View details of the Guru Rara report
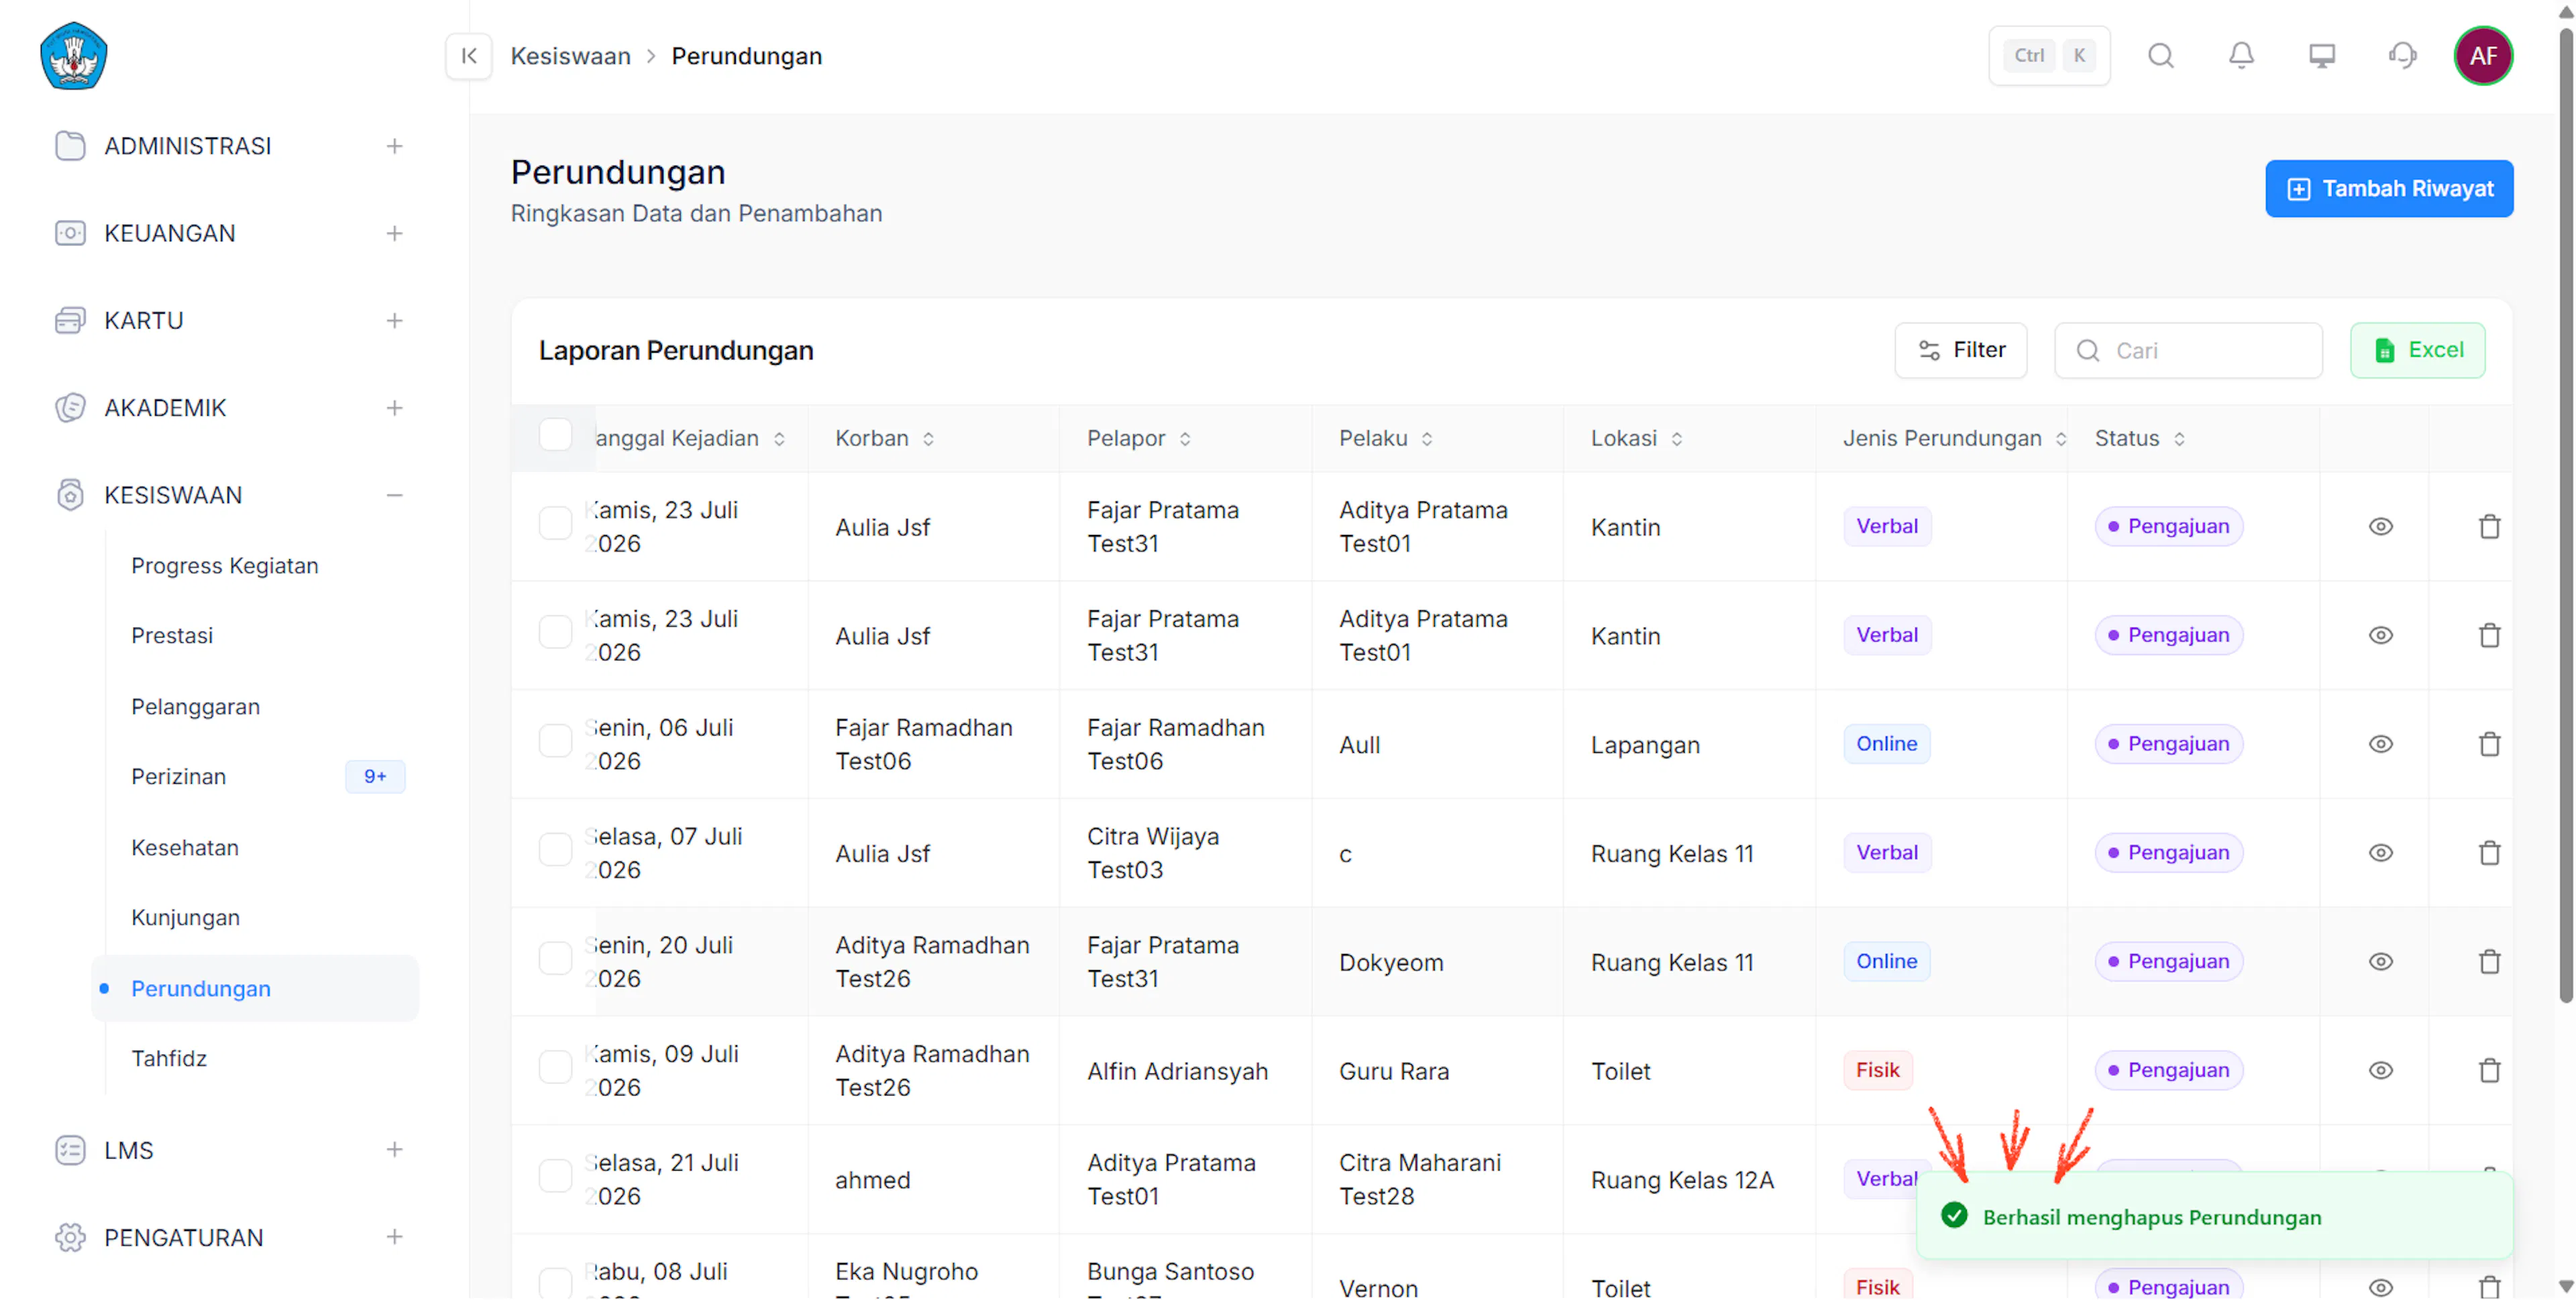The image size is (2576, 1300). pos(2380,1071)
